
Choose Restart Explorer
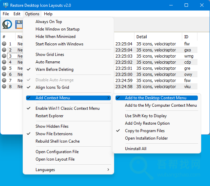click(49, 116)
